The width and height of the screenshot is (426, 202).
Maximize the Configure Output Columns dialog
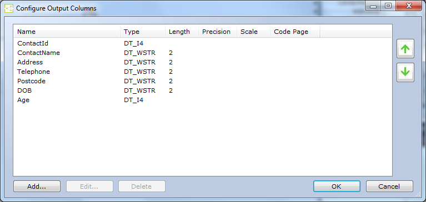(x=388, y=6)
